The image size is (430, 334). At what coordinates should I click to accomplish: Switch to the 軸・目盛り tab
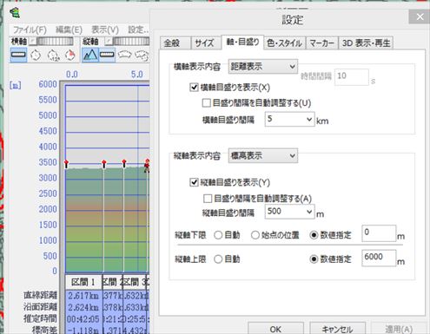click(x=242, y=43)
